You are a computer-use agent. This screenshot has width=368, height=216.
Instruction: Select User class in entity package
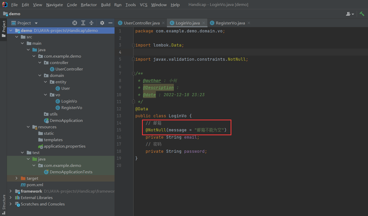[65, 88]
